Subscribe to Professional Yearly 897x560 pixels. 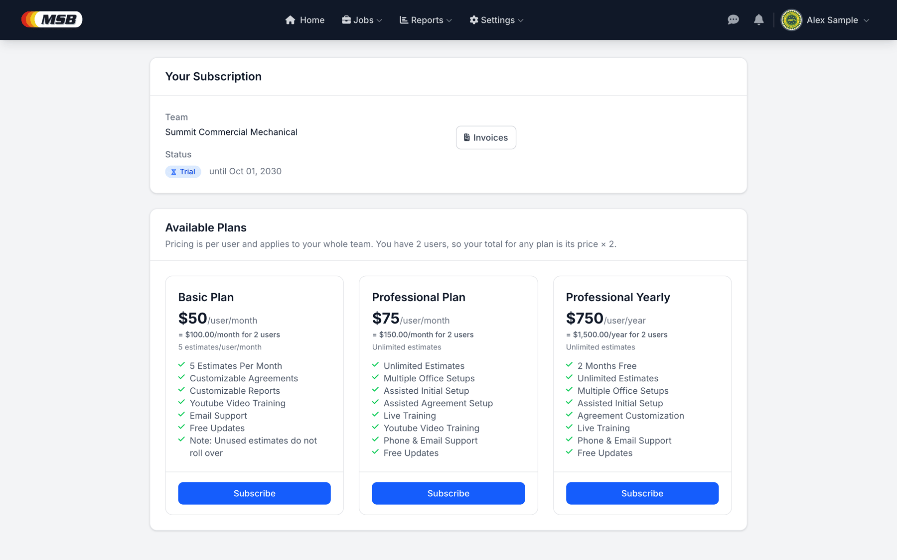point(642,493)
